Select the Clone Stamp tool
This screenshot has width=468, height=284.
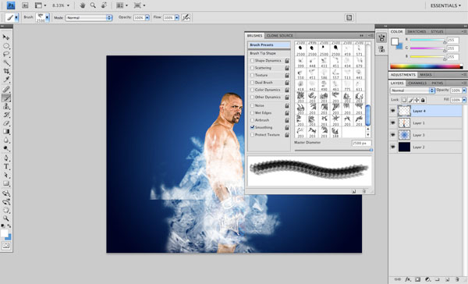point(6,106)
